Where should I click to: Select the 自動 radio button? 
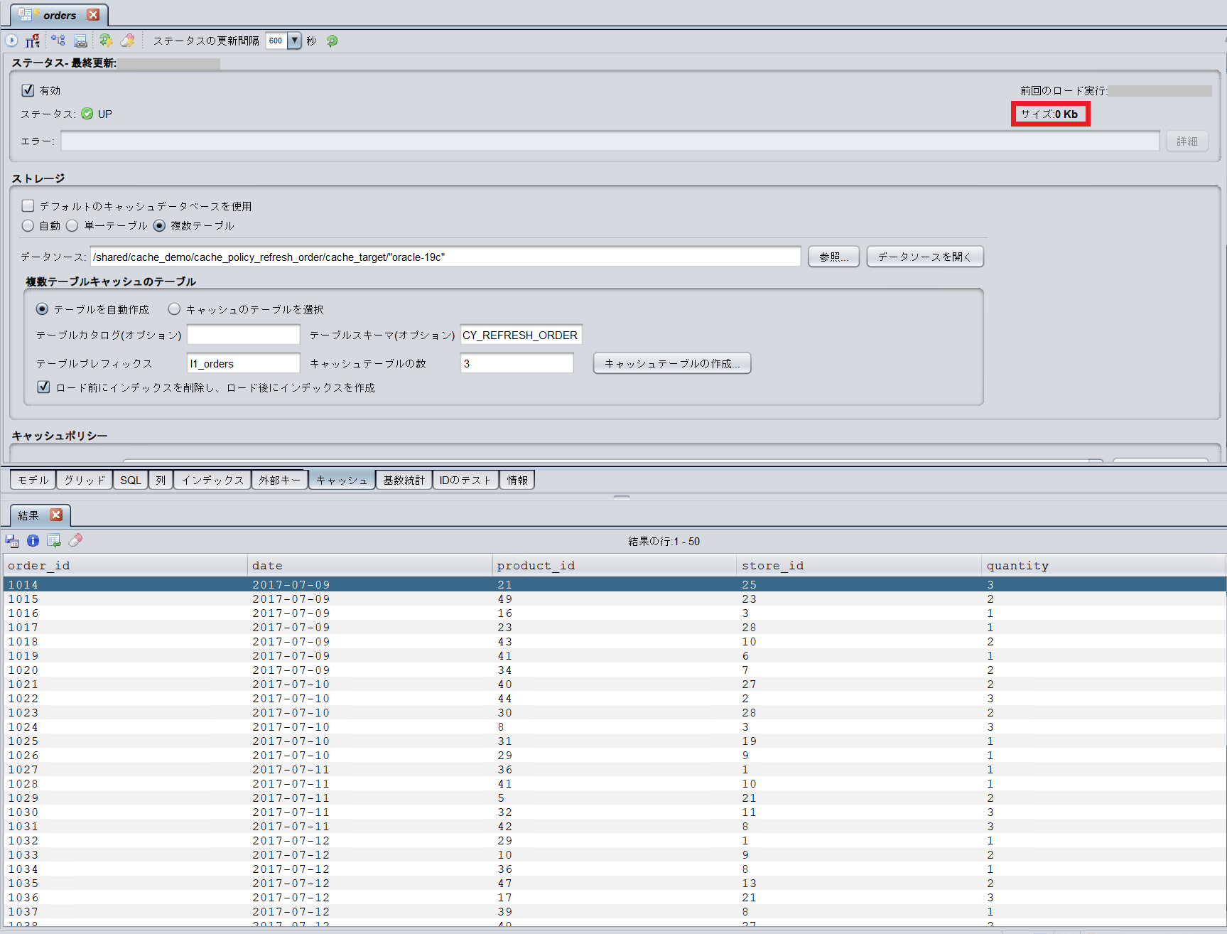[28, 225]
